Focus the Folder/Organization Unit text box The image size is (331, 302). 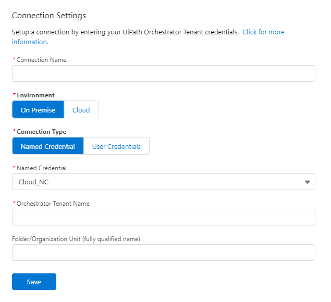point(163,253)
